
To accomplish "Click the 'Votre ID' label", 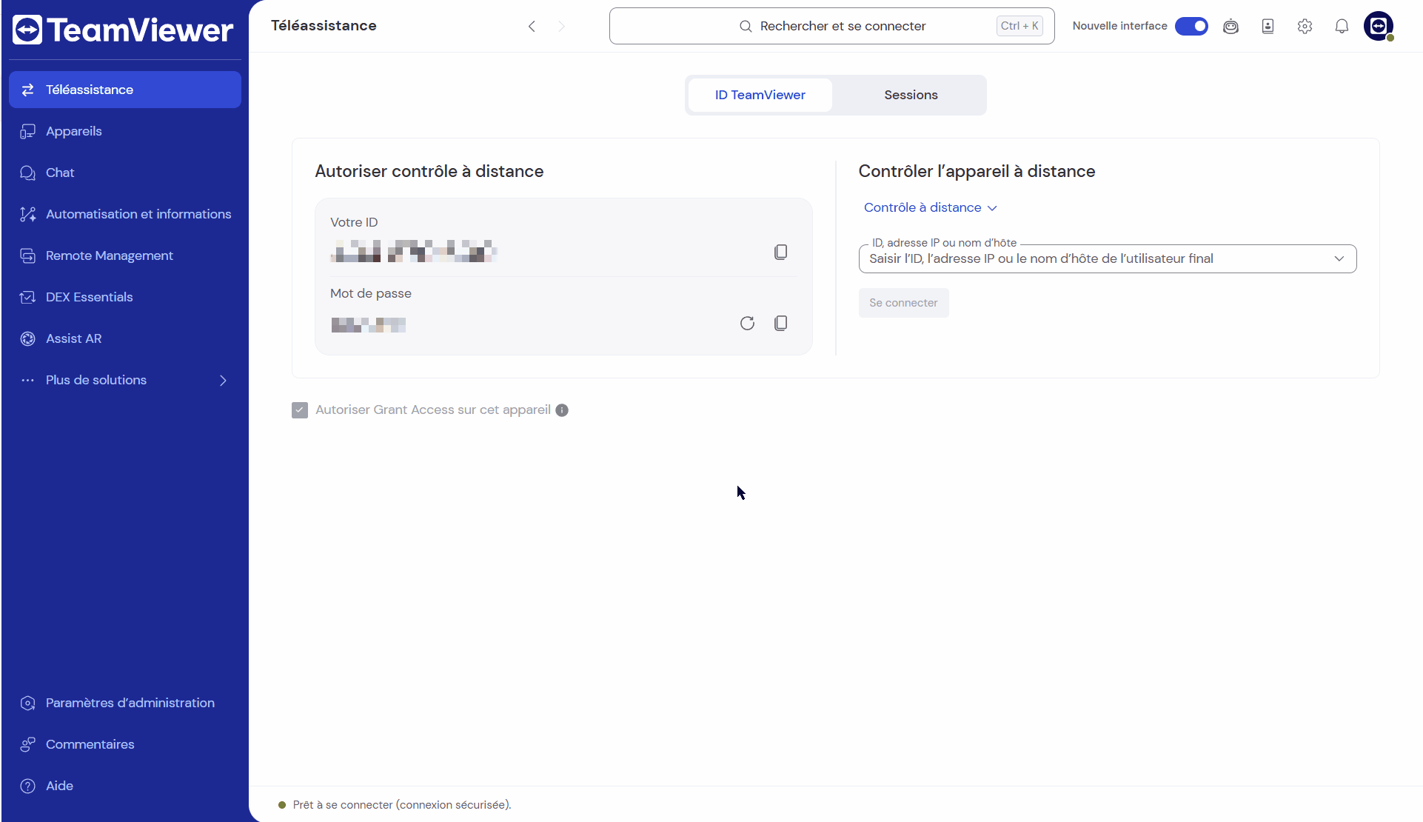I will tap(354, 222).
